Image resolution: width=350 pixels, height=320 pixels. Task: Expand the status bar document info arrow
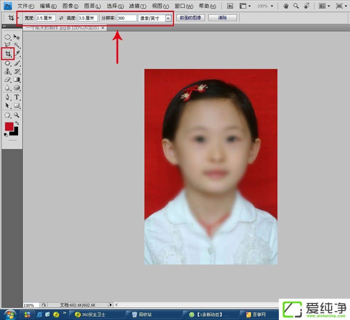111,305
